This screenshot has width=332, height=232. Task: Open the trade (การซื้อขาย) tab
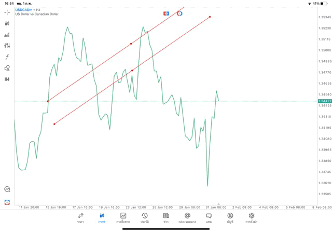tap(123, 218)
